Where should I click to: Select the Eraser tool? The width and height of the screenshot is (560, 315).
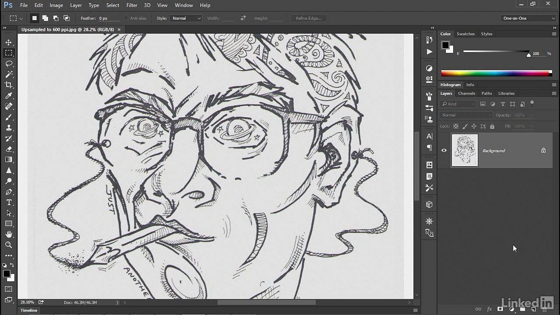pyautogui.click(x=9, y=149)
